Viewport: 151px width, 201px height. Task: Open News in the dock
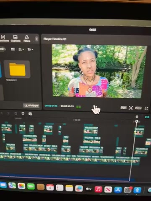point(108,190)
